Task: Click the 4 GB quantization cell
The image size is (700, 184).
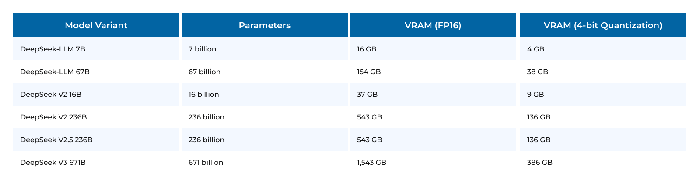Action: click(x=536, y=49)
